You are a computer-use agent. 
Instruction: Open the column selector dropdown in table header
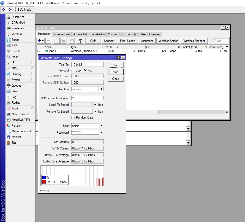point(227,47)
